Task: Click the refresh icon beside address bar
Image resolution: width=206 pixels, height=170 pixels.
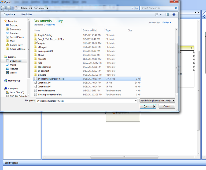Action: pos(137,8)
